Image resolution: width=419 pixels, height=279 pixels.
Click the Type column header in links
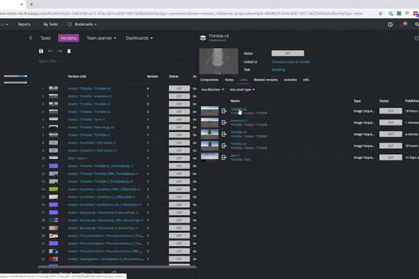tap(357, 101)
